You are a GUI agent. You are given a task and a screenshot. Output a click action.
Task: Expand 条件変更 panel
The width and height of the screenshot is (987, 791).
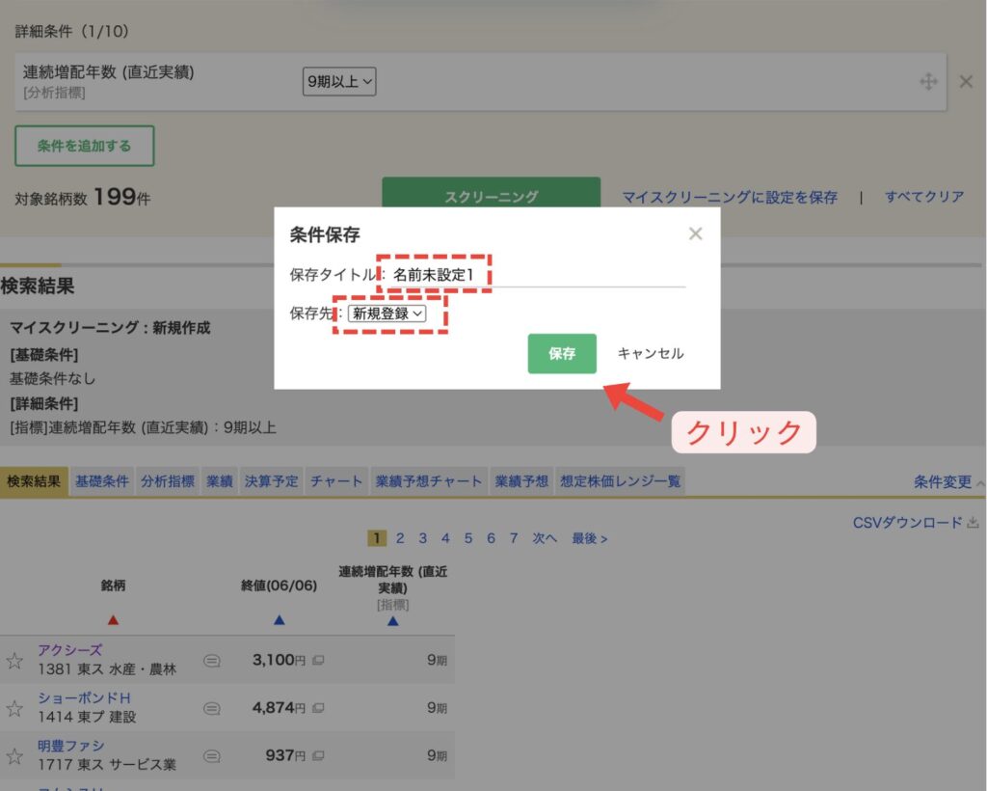(948, 481)
